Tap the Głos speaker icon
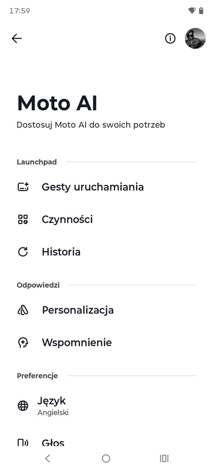Image resolution: width=212 pixels, height=471 pixels. click(x=23, y=443)
